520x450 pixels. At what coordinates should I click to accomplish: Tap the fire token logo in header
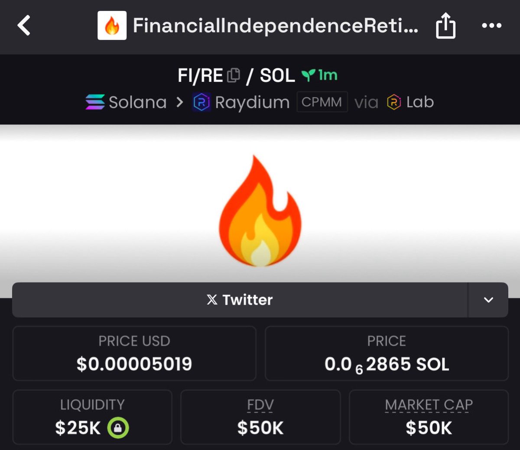pyautogui.click(x=112, y=26)
